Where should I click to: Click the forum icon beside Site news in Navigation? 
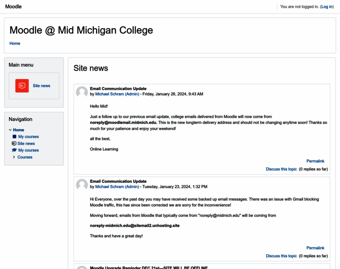click(x=14, y=143)
